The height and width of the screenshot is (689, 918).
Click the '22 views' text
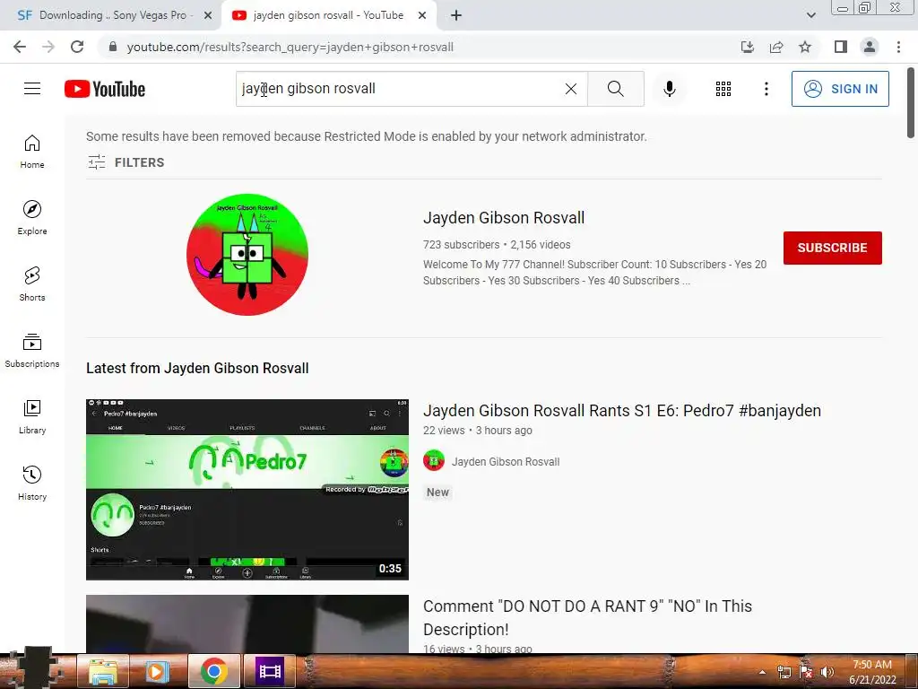click(x=444, y=431)
